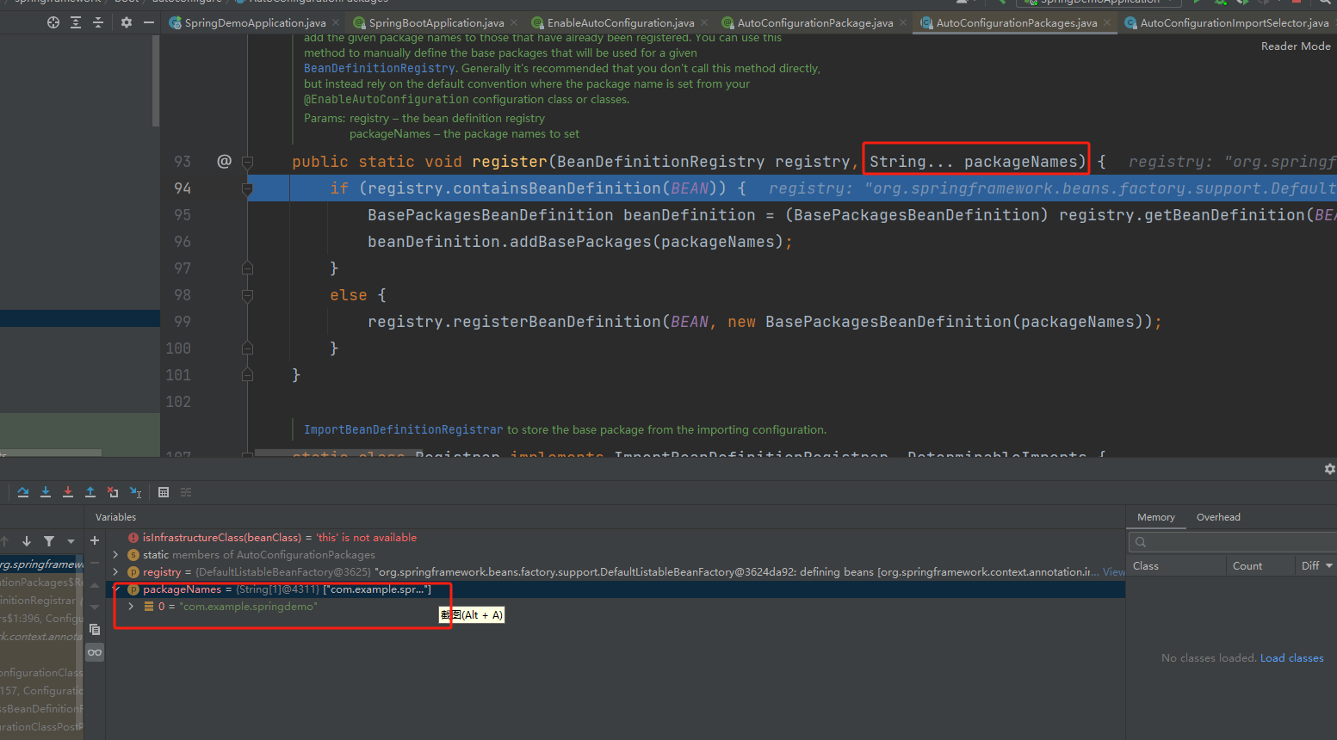Click the Reader Mode link
This screenshot has height=740, width=1337.
click(x=1296, y=46)
